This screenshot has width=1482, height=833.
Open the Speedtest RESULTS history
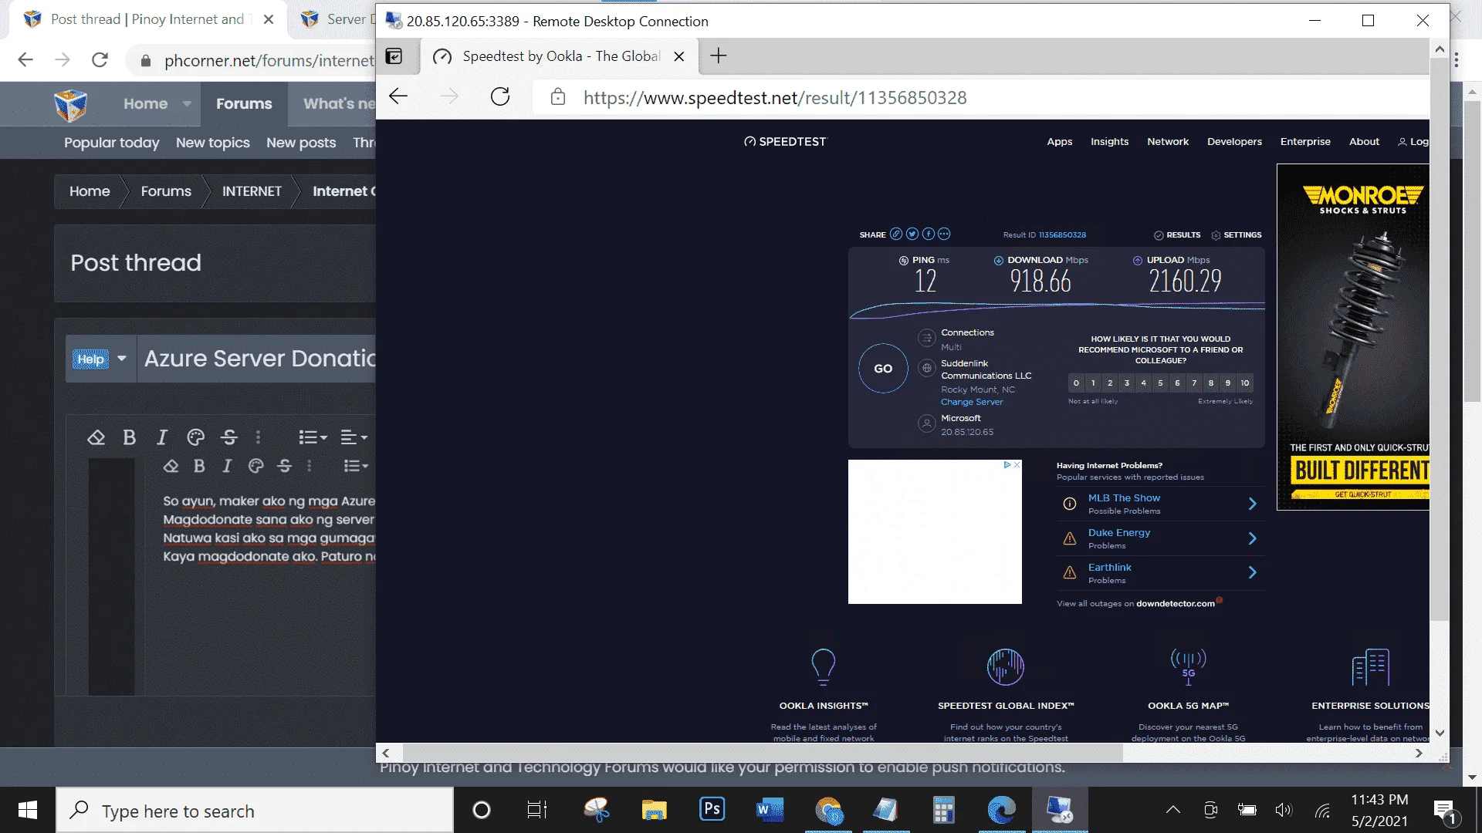1177,234
